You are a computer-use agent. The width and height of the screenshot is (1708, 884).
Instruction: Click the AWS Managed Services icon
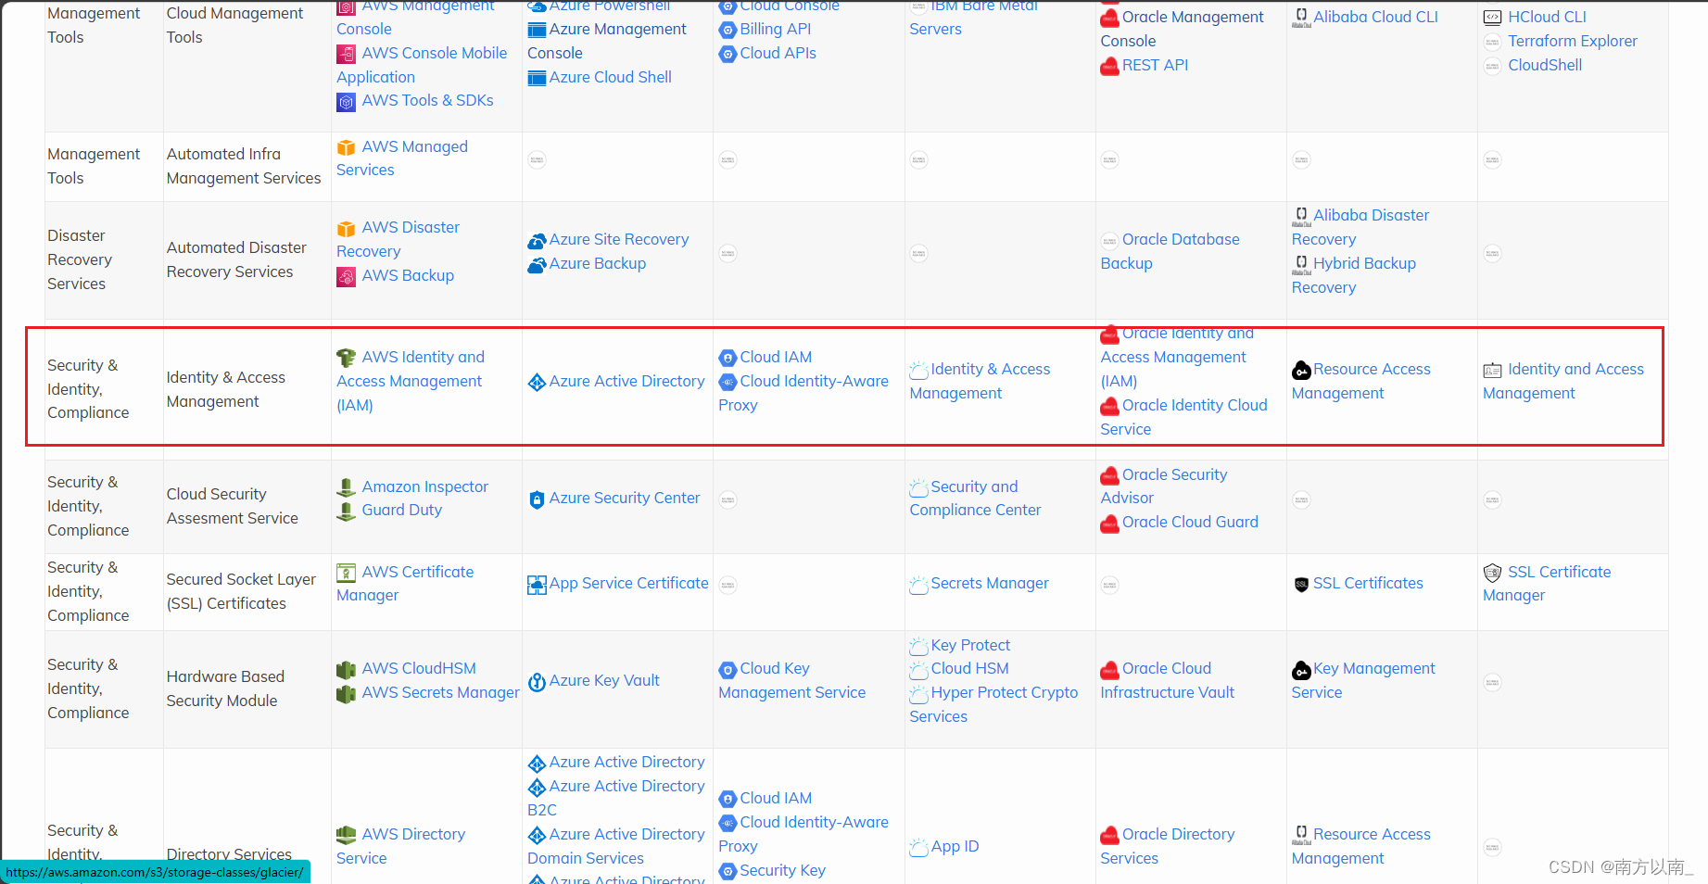[346, 147]
